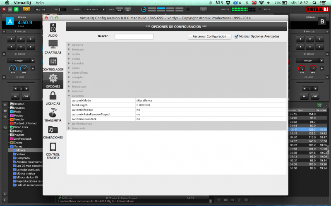Open the VirtualDJ menu
Viewport: 331px width, 206px height.
pyautogui.click(x=22, y=3)
